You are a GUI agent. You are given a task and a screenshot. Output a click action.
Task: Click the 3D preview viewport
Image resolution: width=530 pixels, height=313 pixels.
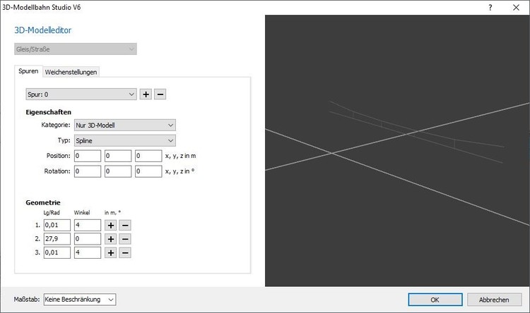coord(397,151)
